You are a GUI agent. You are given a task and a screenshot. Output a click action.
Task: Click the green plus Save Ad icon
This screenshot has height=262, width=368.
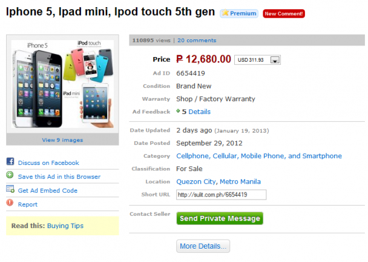pyautogui.click(x=10, y=176)
